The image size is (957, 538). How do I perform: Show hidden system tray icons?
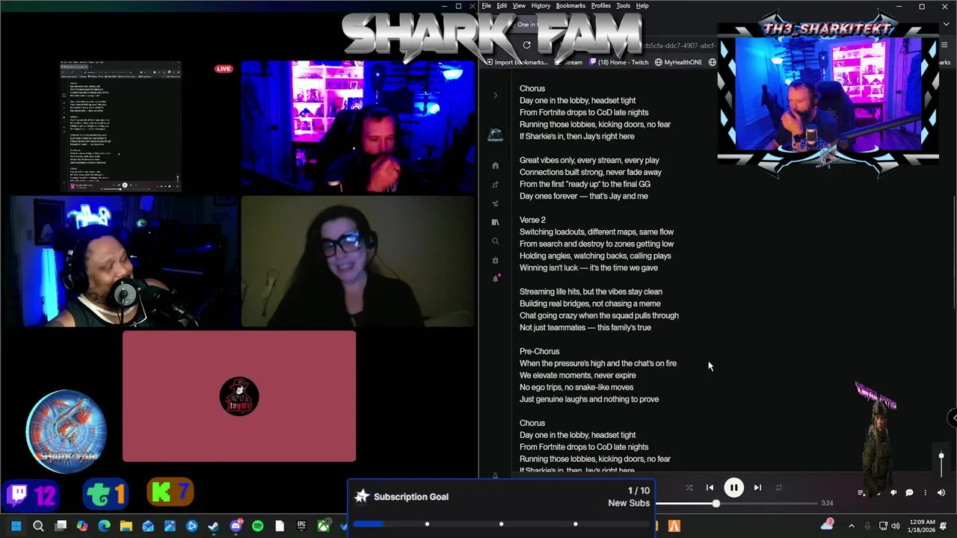click(851, 527)
